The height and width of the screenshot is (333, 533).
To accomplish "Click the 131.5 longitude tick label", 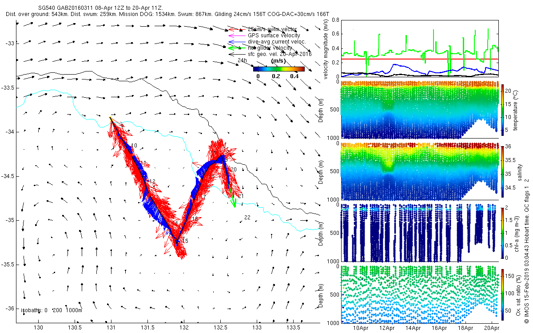I will [x=147, y=328].
